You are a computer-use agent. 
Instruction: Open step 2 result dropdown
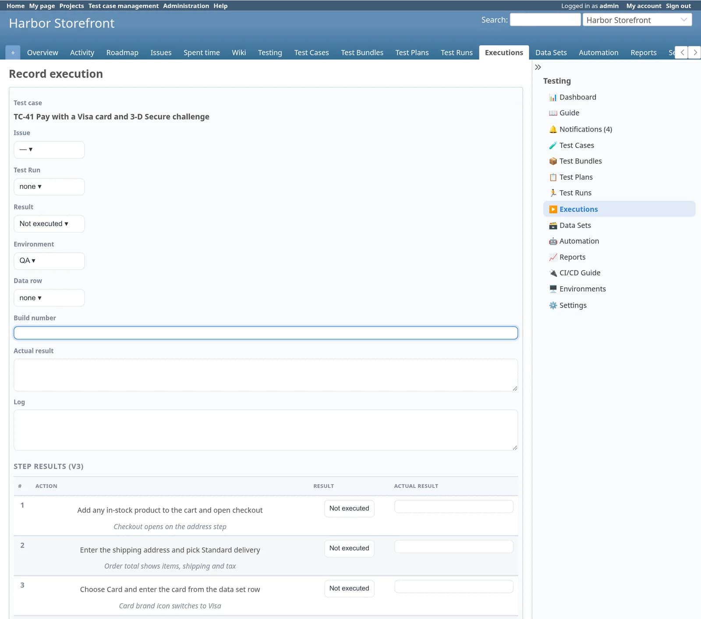tap(349, 548)
